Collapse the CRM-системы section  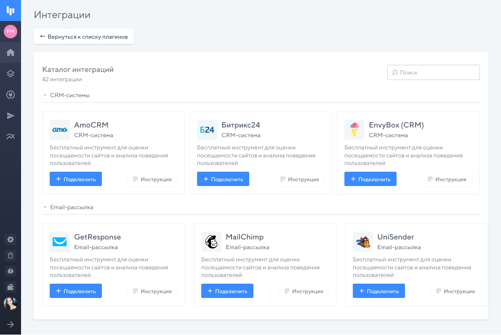(x=45, y=96)
